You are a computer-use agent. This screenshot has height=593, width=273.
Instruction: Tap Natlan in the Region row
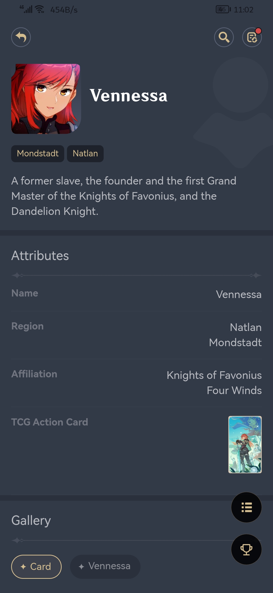pos(246,327)
